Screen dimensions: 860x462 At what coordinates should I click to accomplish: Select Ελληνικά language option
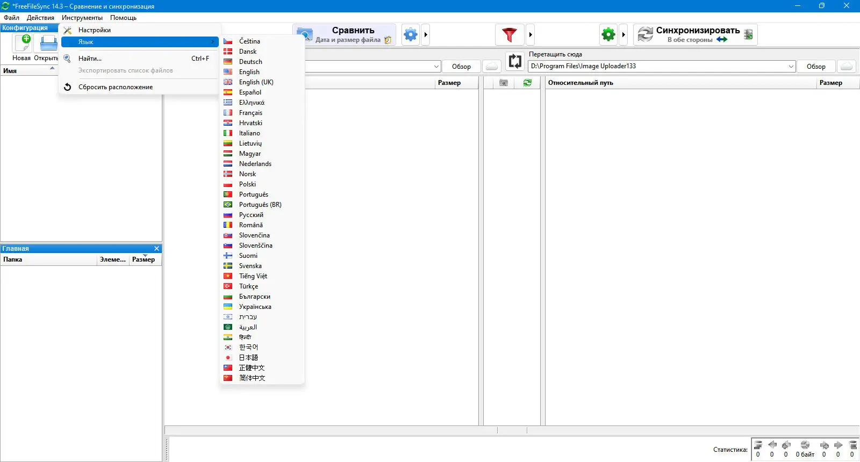(263, 103)
